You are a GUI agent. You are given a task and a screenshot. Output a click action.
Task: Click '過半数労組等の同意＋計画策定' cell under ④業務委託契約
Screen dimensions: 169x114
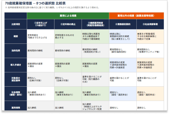point(123,65)
